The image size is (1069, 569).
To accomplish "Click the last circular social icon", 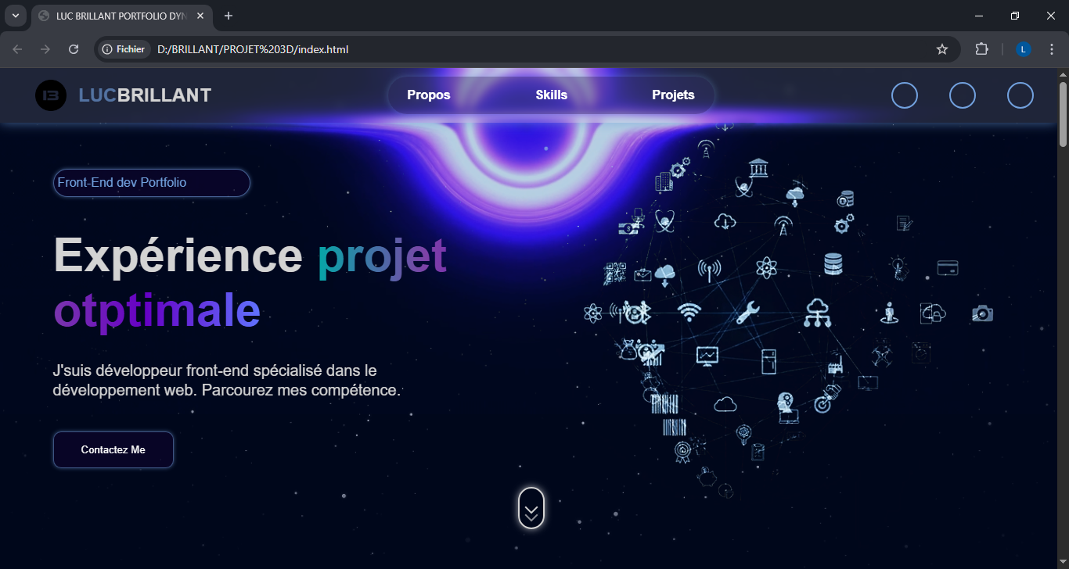I will [1020, 95].
